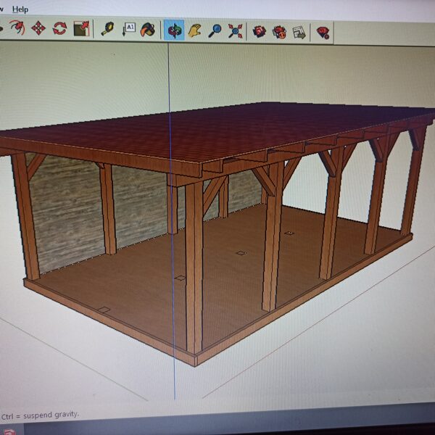This screenshot has width=435, height=435.
Task: Activate the Paint Bucket tool
Action: tap(148, 30)
